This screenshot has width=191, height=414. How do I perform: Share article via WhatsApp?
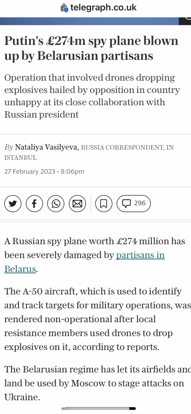[56, 203]
